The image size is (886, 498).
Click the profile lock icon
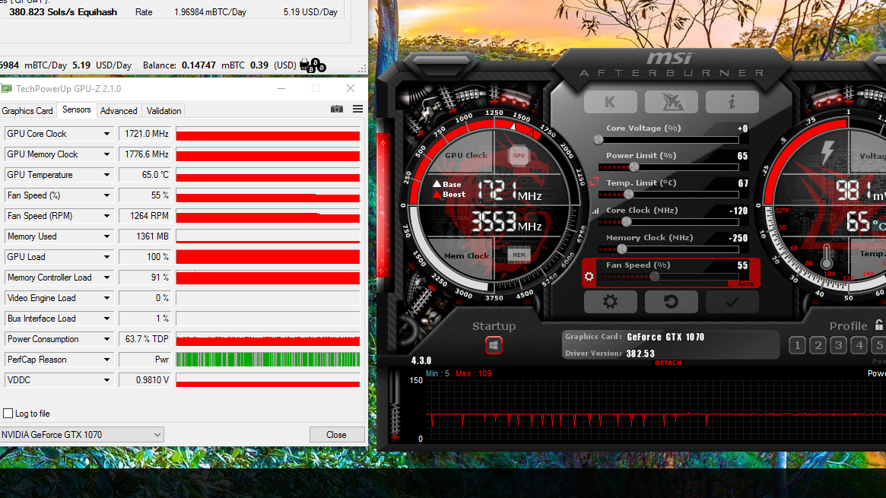pos(878,325)
